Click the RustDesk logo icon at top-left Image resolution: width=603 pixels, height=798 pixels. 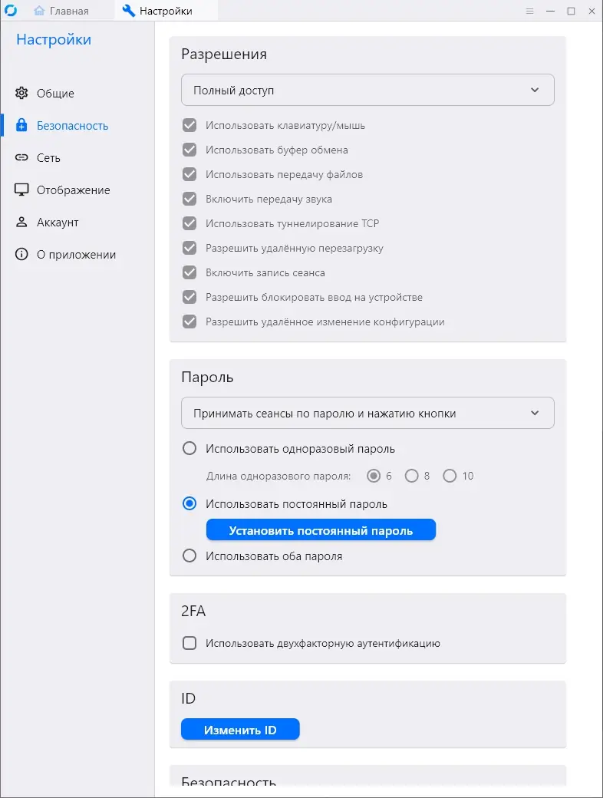click(x=11, y=11)
